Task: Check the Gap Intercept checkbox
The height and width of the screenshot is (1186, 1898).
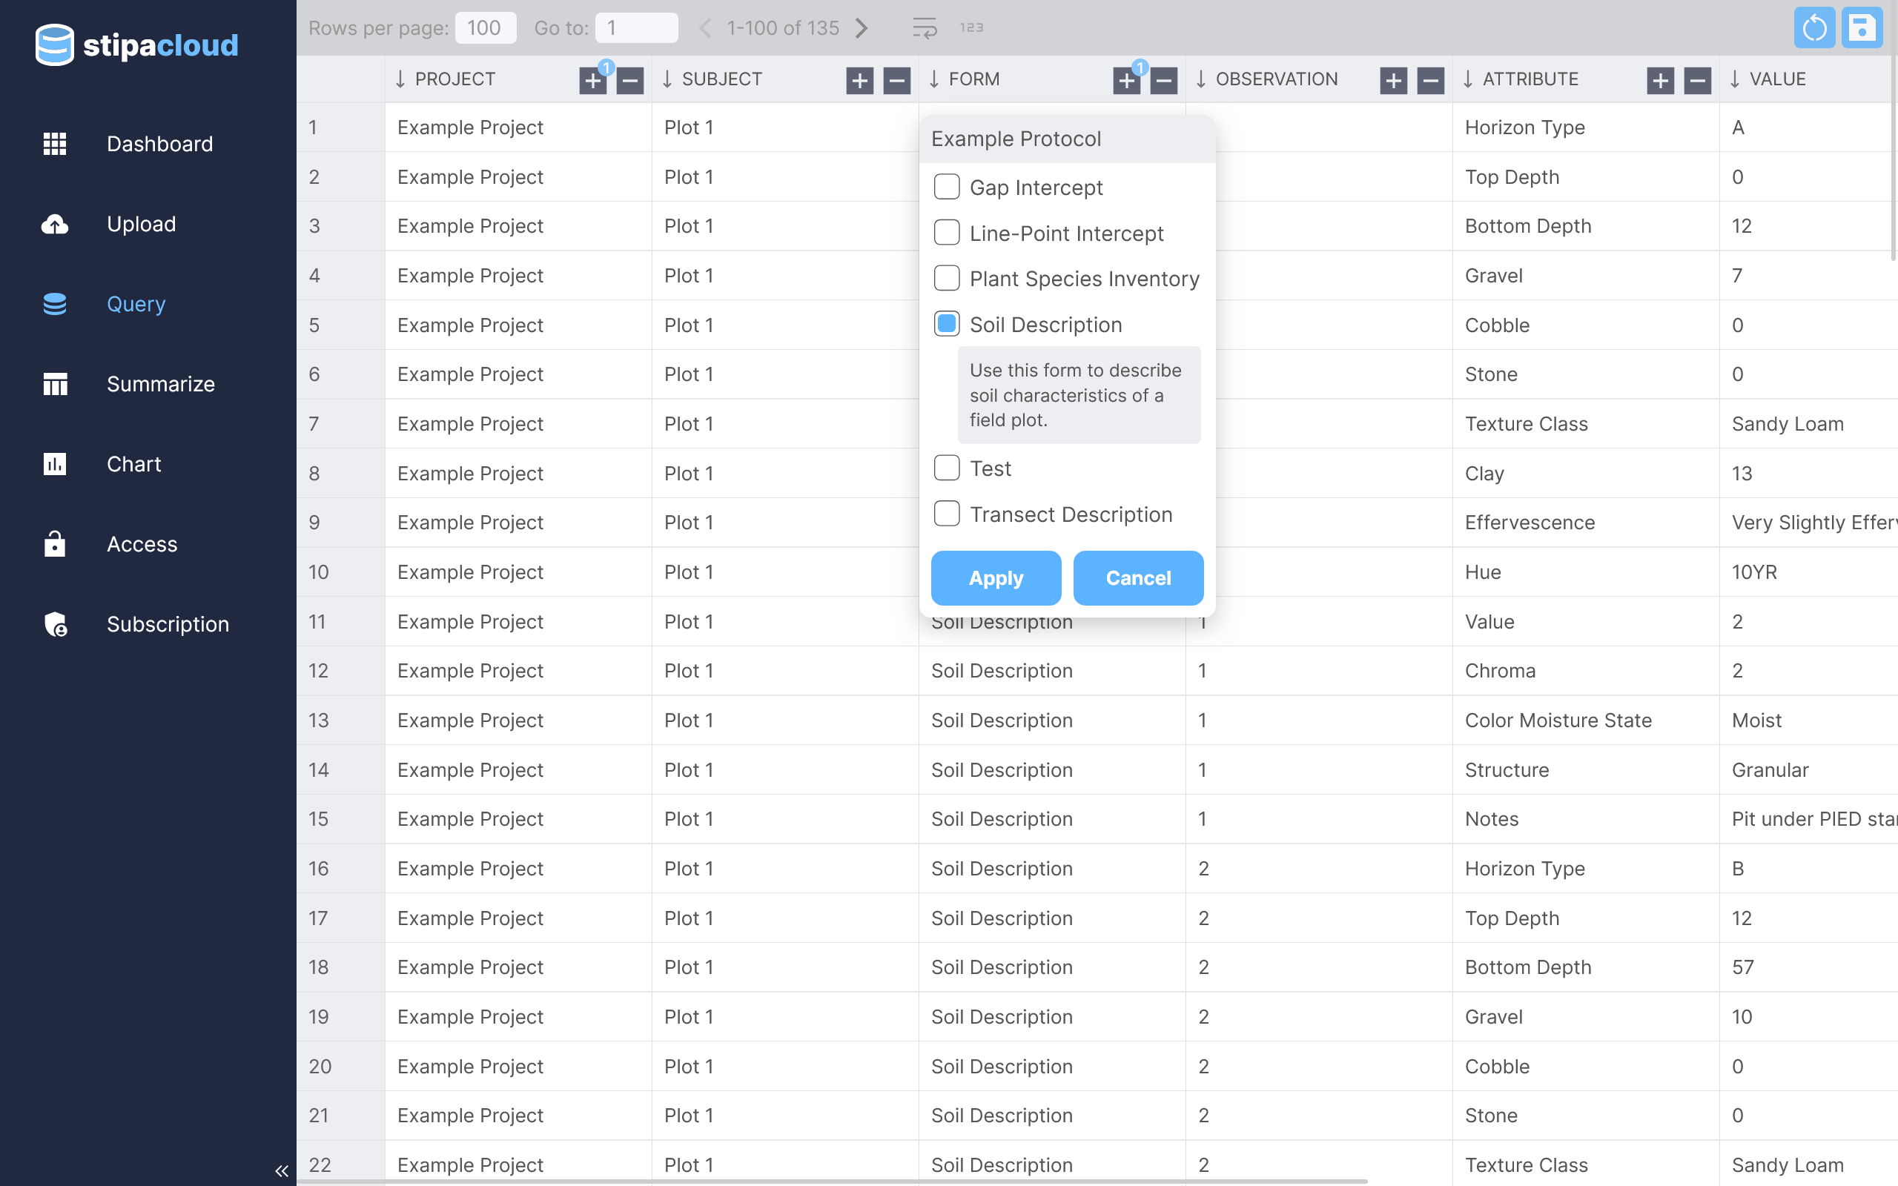Action: pos(947,187)
